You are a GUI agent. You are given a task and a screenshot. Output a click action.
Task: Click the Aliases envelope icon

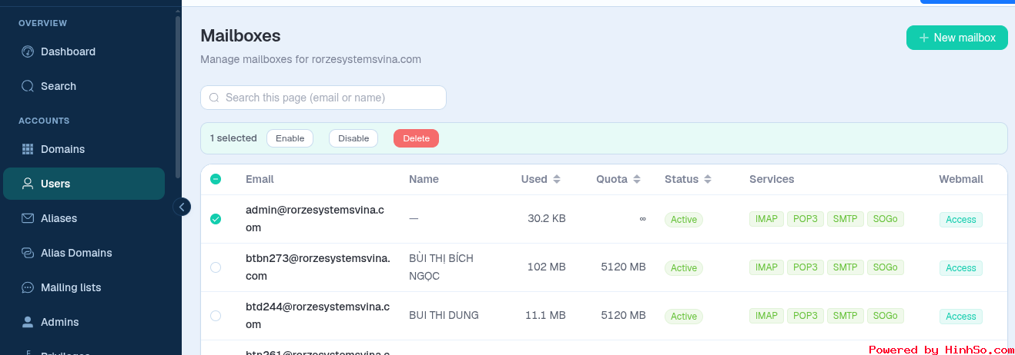point(28,218)
